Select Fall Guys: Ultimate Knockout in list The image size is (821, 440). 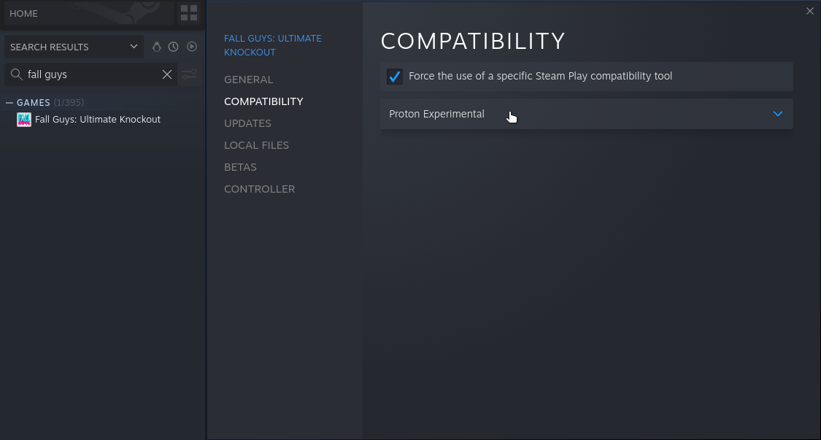(98, 120)
